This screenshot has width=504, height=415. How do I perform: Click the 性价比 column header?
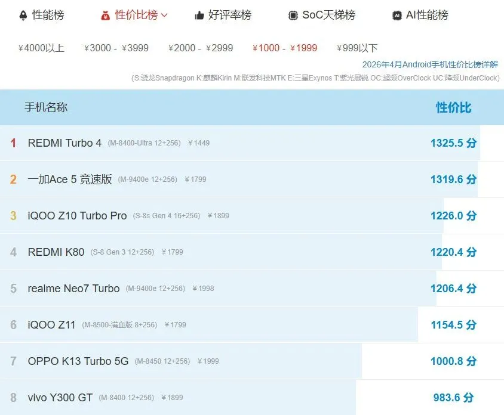(x=453, y=107)
